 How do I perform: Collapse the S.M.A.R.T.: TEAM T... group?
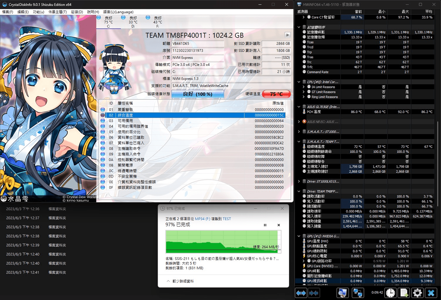tap(299, 141)
